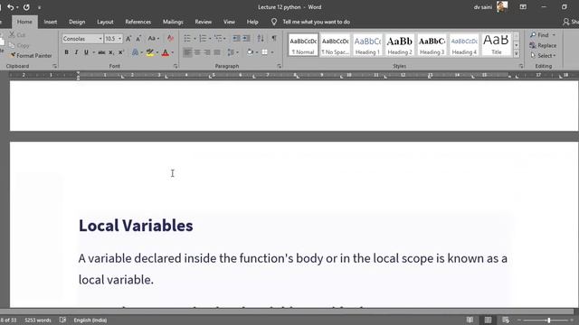
Task: Click the Replace button
Action: pyautogui.click(x=543, y=45)
